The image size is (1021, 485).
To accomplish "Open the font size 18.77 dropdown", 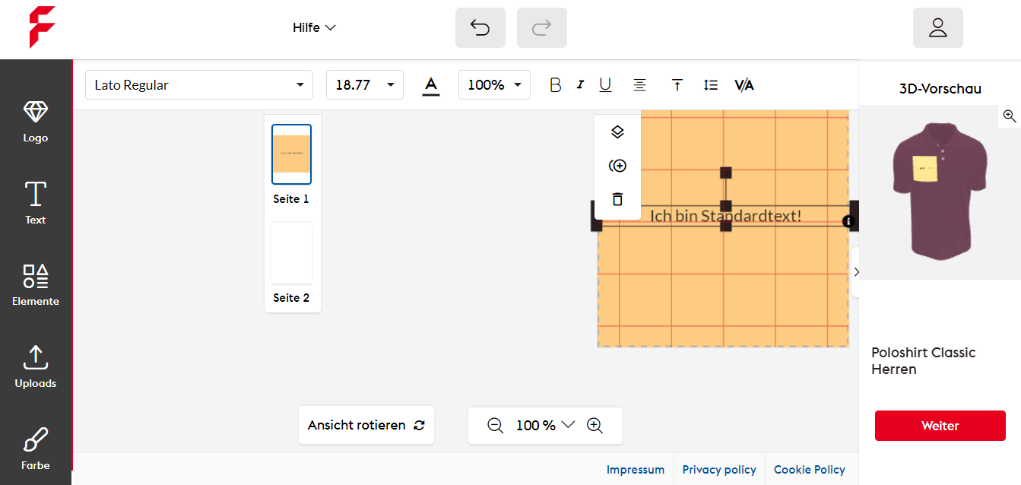I will tap(364, 85).
